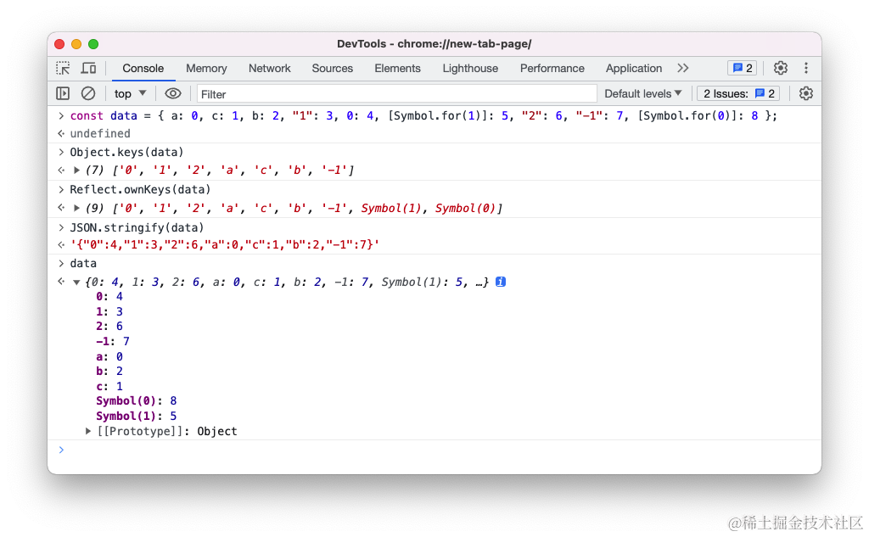Show more tabs with double chevron
Image resolution: width=869 pixels, height=537 pixels.
click(x=683, y=68)
